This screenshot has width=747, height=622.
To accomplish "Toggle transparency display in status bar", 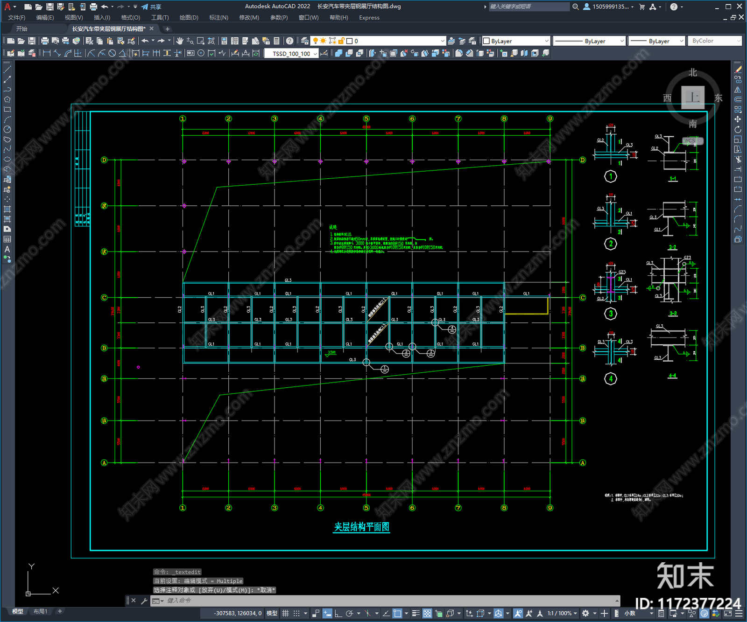I will click(x=427, y=613).
